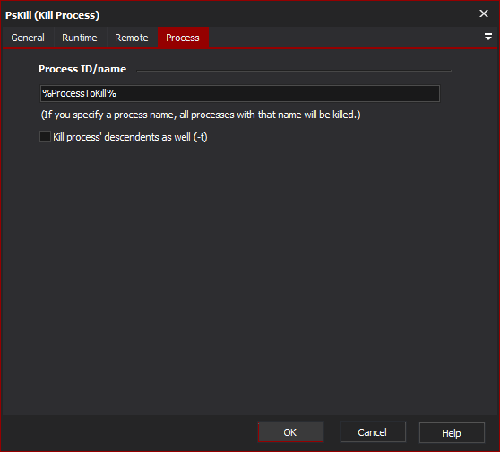Click the process name hint text
500x452 pixels.
(x=201, y=115)
